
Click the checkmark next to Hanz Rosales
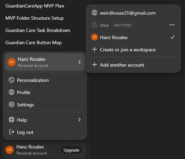point(172,37)
